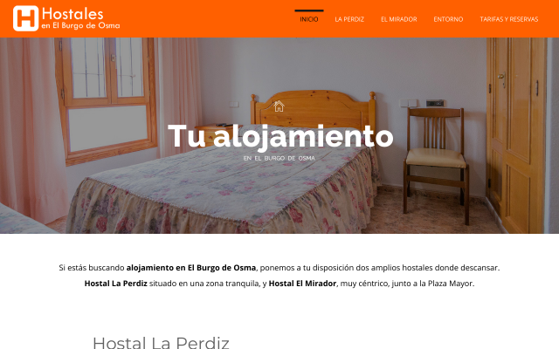Click bold 'Hostal La Perdiz' in the paragraph
The height and width of the screenshot is (349, 559).
coord(115,284)
